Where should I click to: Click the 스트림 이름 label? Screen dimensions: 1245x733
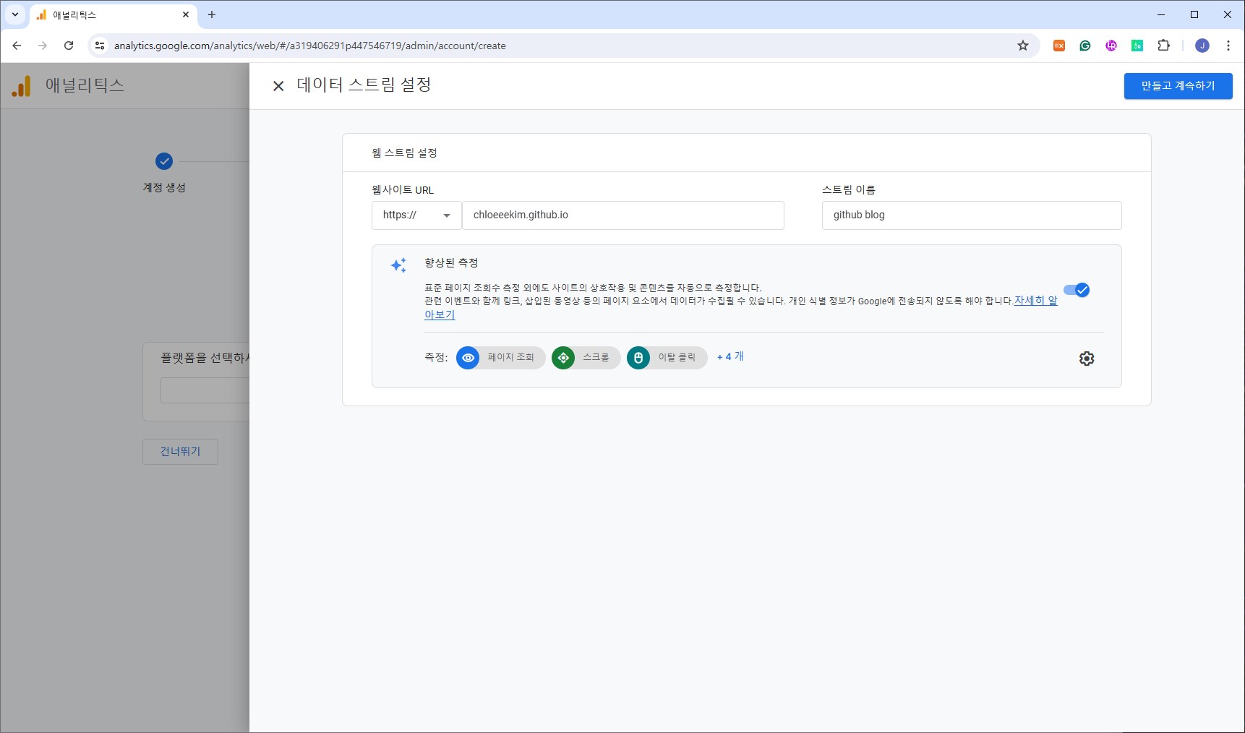click(849, 190)
